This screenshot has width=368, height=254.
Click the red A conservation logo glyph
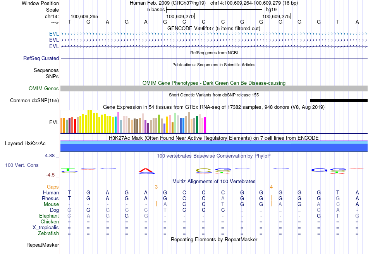pyautogui.click(x=146, y=171)
